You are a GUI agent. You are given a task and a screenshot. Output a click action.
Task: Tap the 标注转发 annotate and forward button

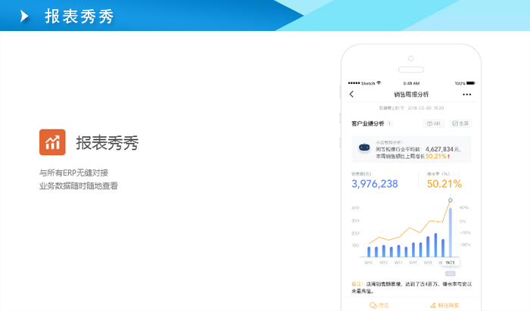point(444,305)
